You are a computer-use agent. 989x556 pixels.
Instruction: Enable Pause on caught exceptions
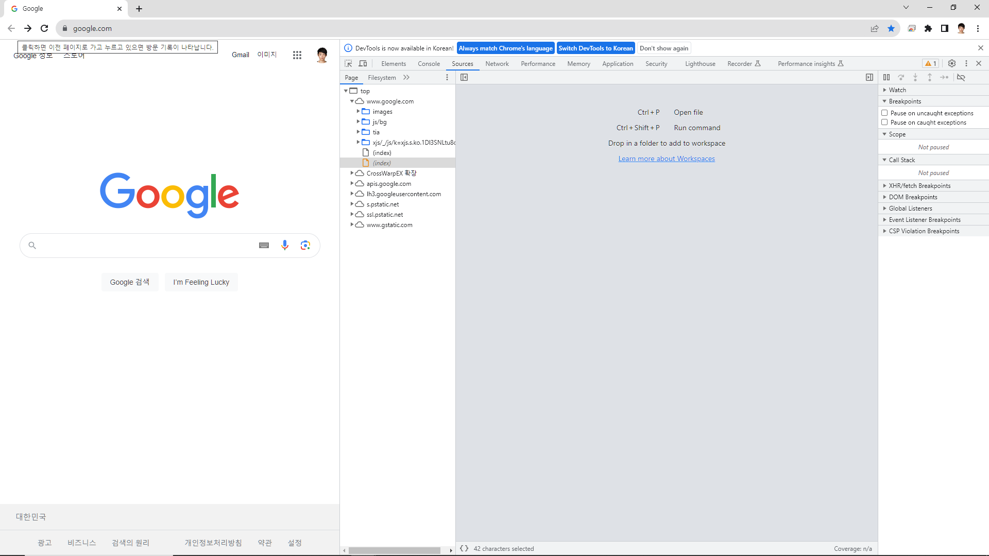click(x=884, y=122)
